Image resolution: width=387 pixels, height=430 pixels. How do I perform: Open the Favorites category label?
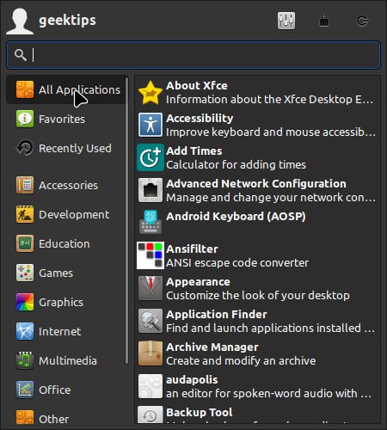pyautogui.click(x=62, y=119)
